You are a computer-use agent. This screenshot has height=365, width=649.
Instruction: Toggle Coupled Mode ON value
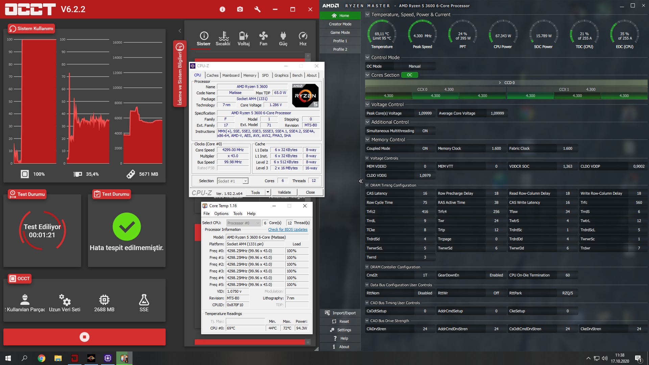[x=425, y=148]
